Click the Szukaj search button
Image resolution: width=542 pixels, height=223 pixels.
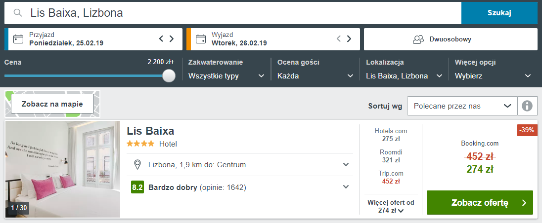(x=499, y=13)
